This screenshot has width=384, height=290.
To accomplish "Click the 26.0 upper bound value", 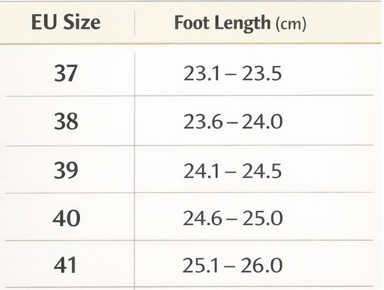I will [x=262, y=266].
